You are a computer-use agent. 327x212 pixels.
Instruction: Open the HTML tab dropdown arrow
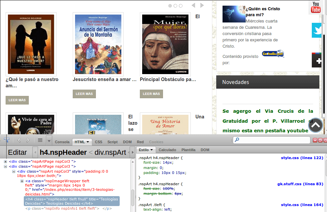pyautogui.click(x=88, y=142)
